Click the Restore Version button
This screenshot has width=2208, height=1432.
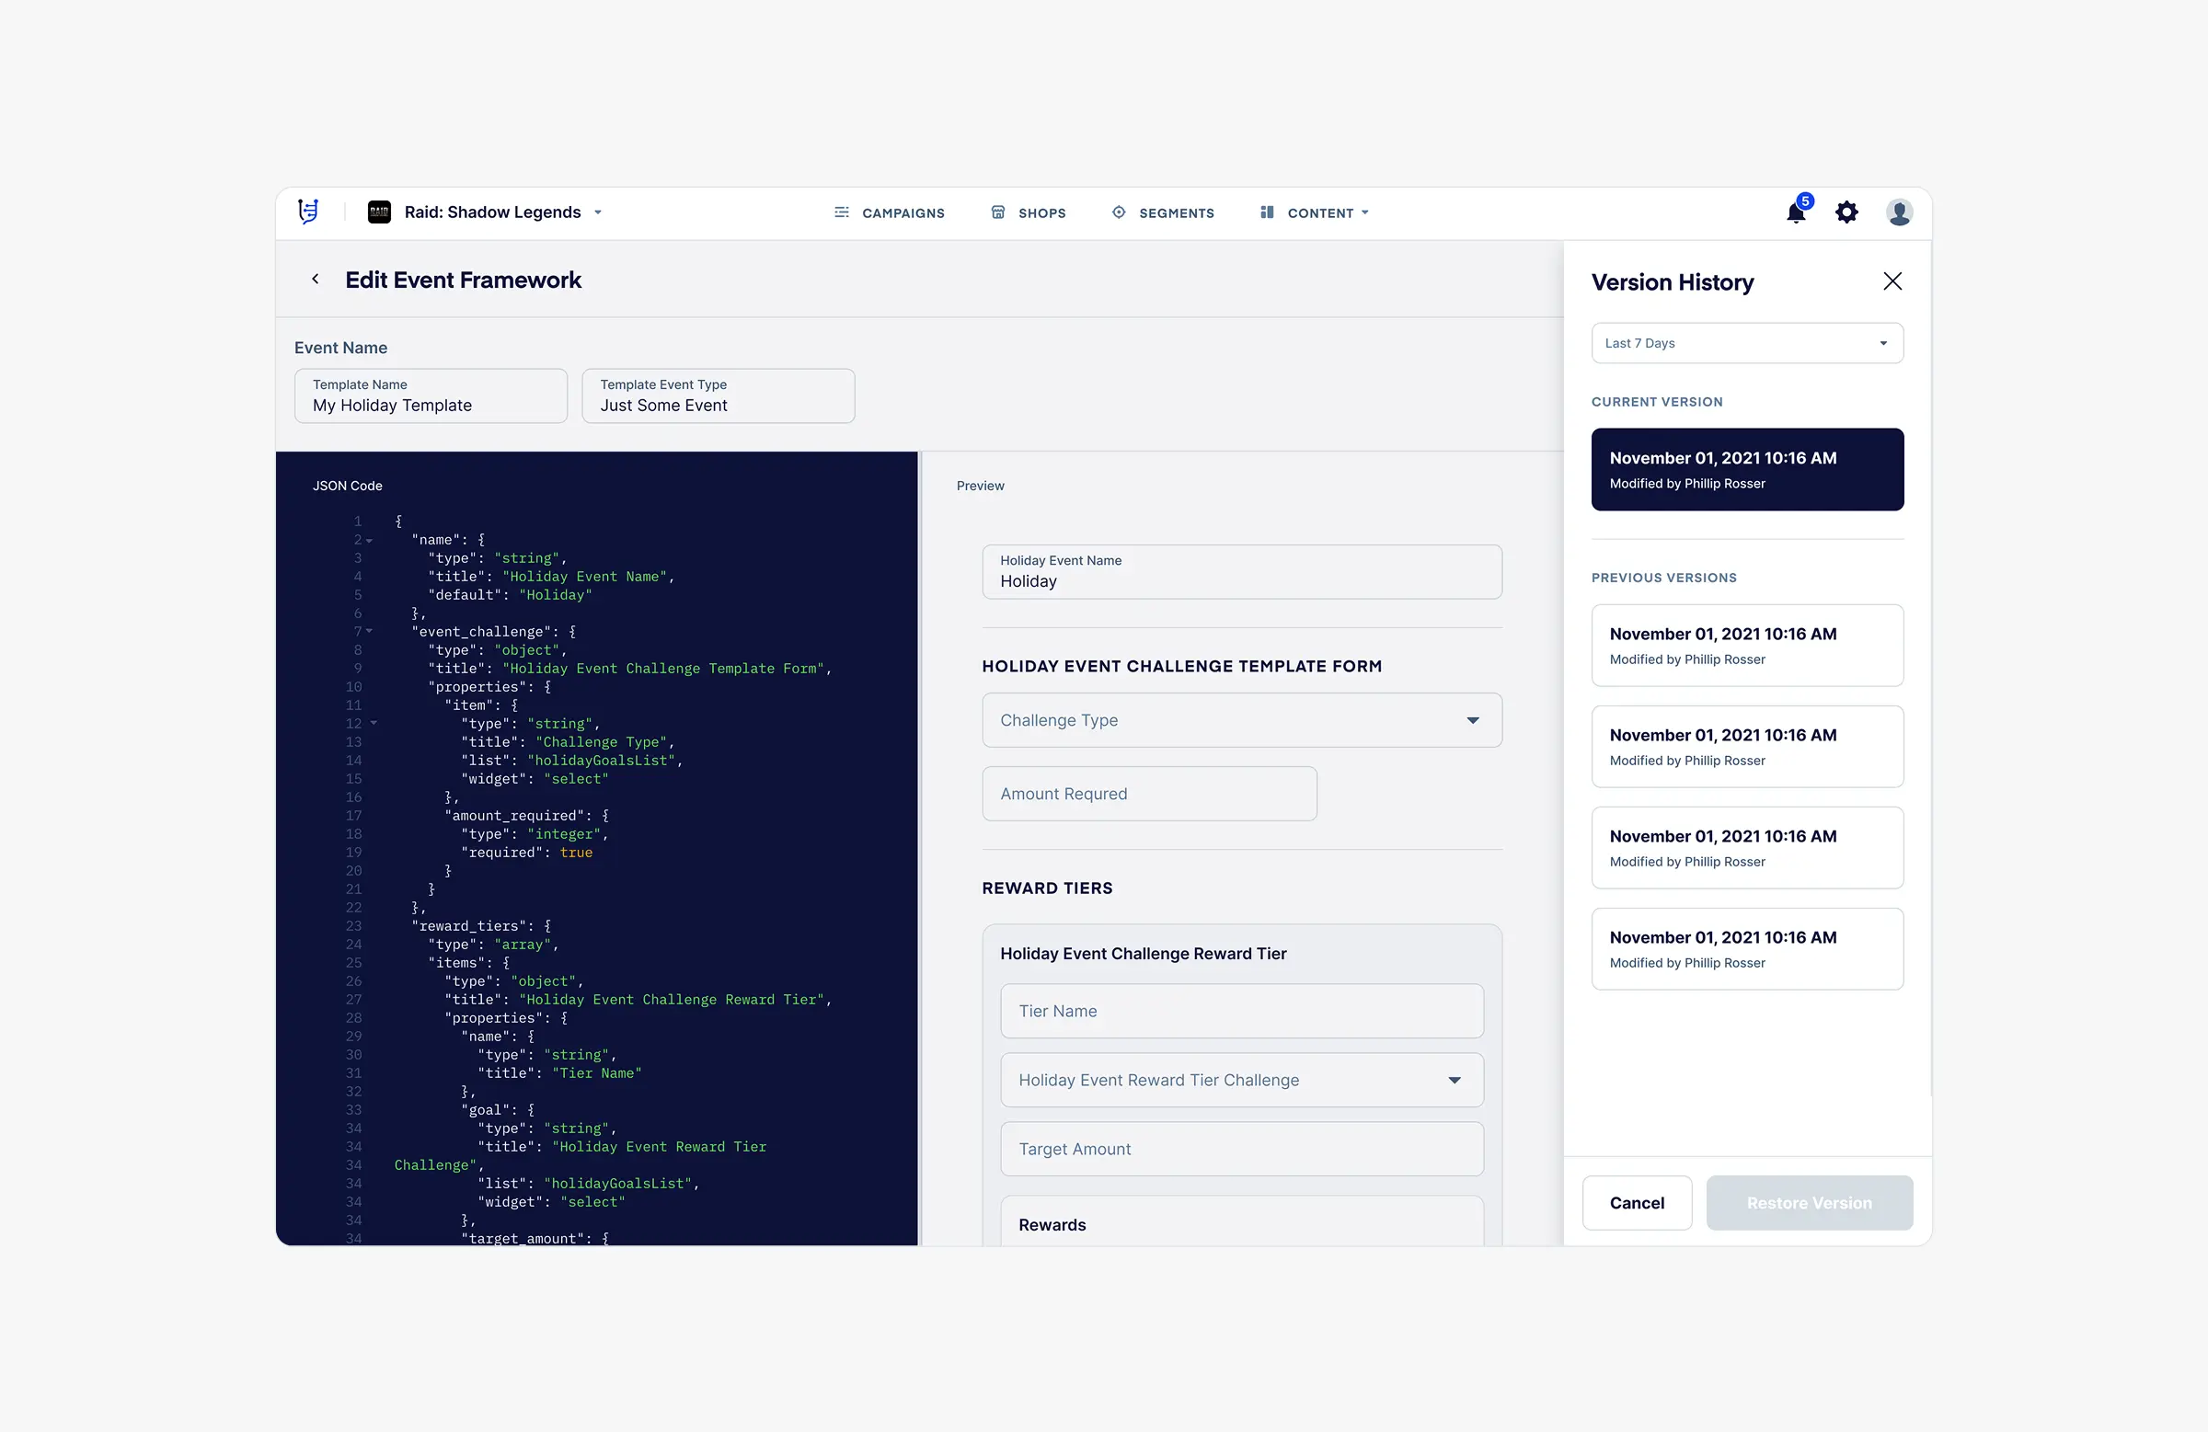point(1808,1202)
